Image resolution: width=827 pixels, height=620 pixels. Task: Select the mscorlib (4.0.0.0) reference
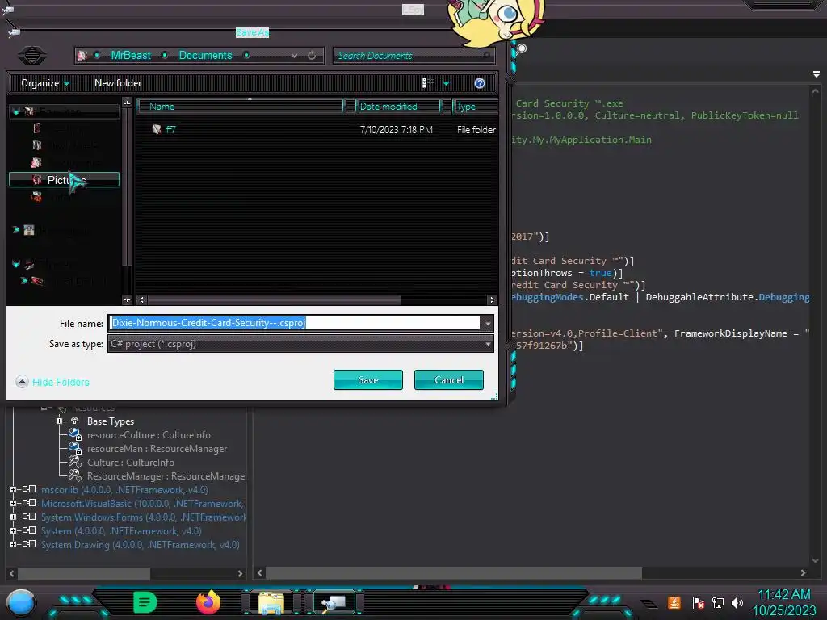[x=124, y=490]
